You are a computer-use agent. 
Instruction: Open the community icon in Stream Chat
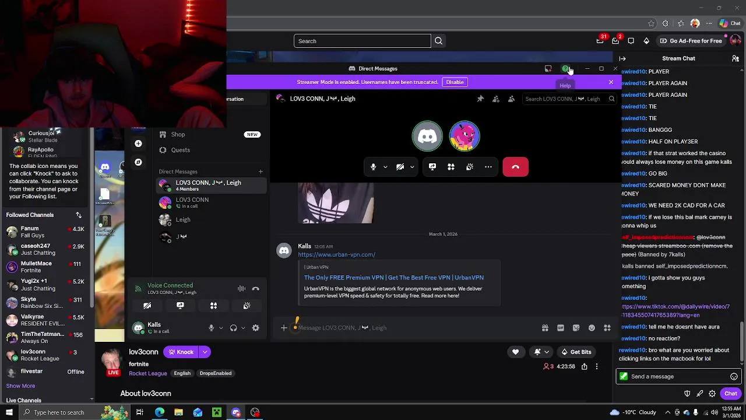click(736, 58)
